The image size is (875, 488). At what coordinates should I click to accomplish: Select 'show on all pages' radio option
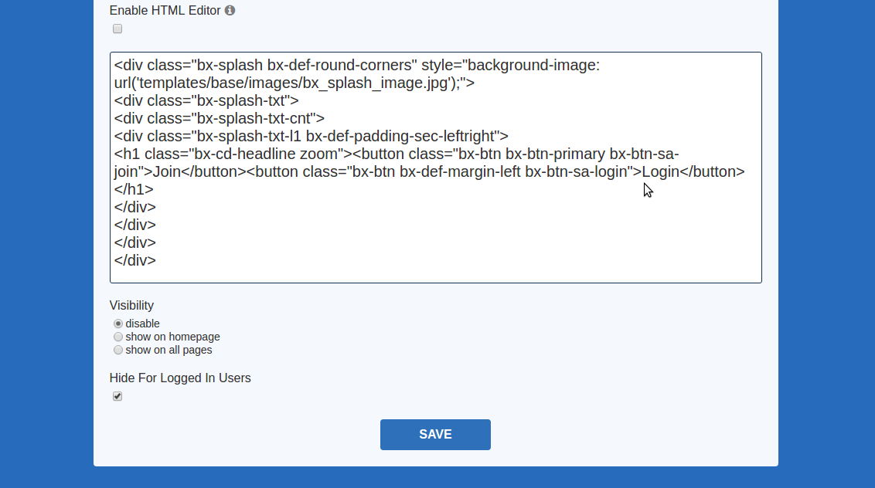coord(118,350)
